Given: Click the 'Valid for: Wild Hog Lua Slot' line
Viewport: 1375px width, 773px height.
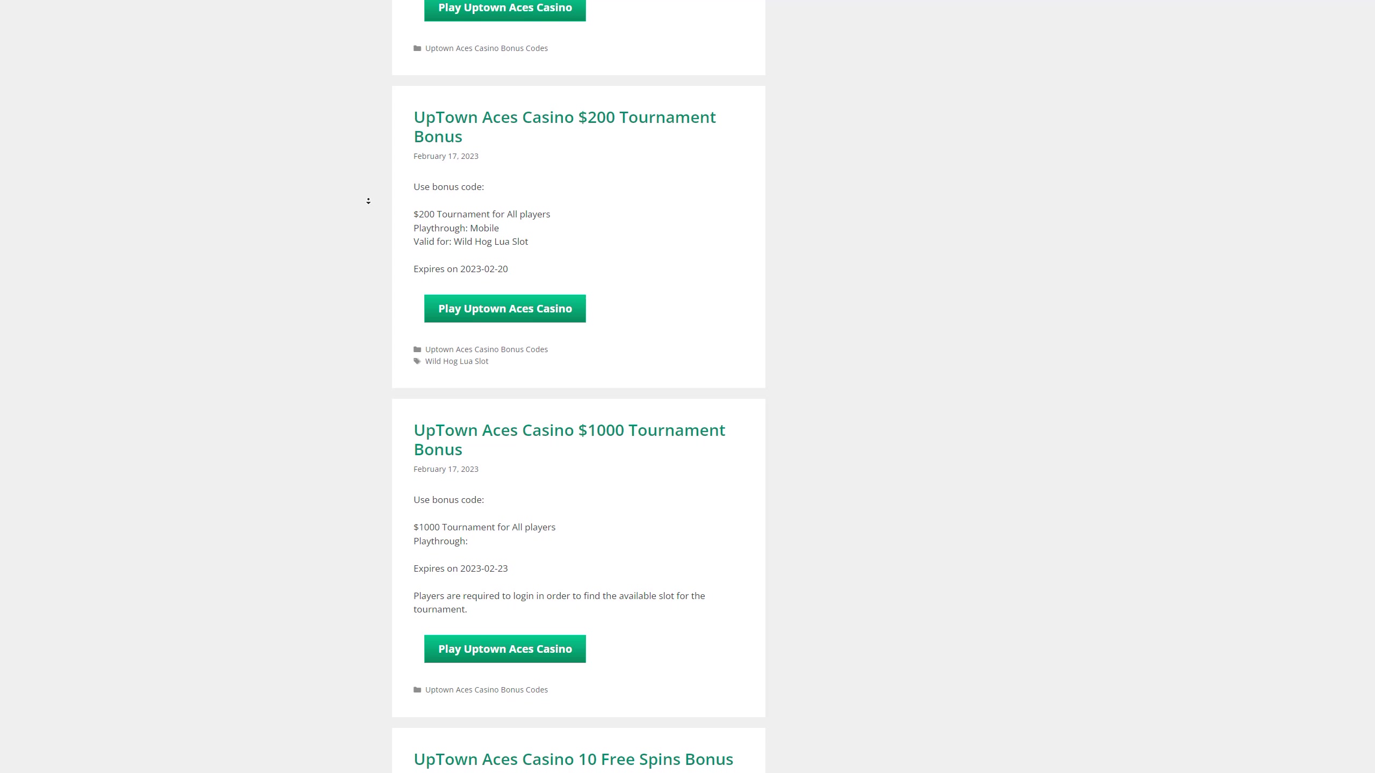Looking at the screenshot, I should pos(471,242).
